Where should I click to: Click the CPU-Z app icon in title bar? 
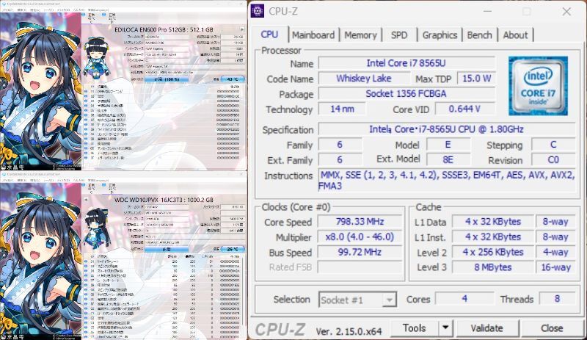pyautogui.click(x=258, y=11)
